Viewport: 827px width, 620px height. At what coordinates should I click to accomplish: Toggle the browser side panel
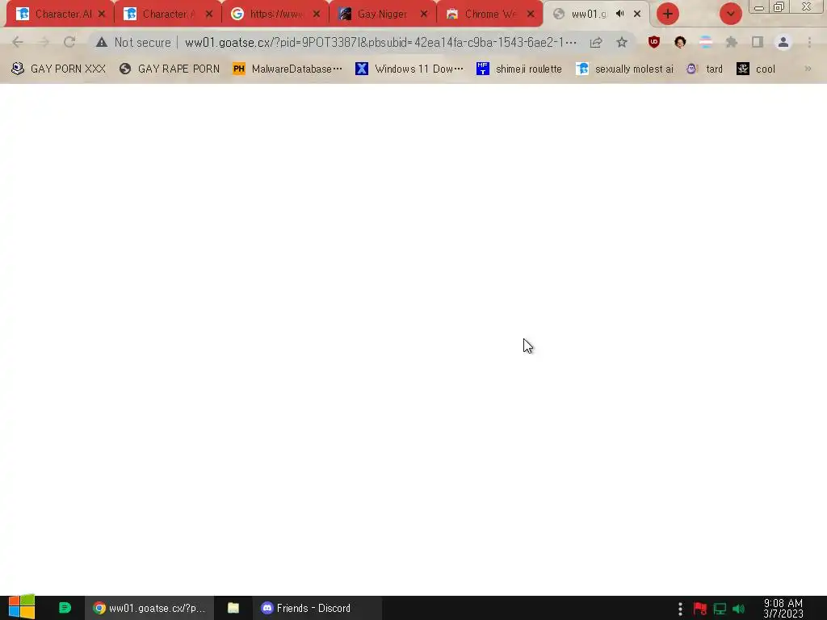(758, 42)
